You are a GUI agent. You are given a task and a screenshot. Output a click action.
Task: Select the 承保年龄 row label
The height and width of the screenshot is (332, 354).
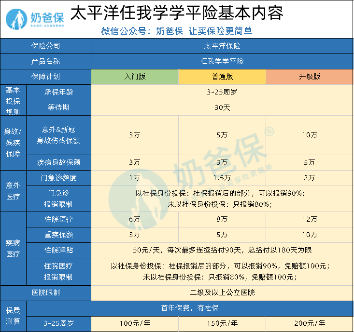point(59,93)
